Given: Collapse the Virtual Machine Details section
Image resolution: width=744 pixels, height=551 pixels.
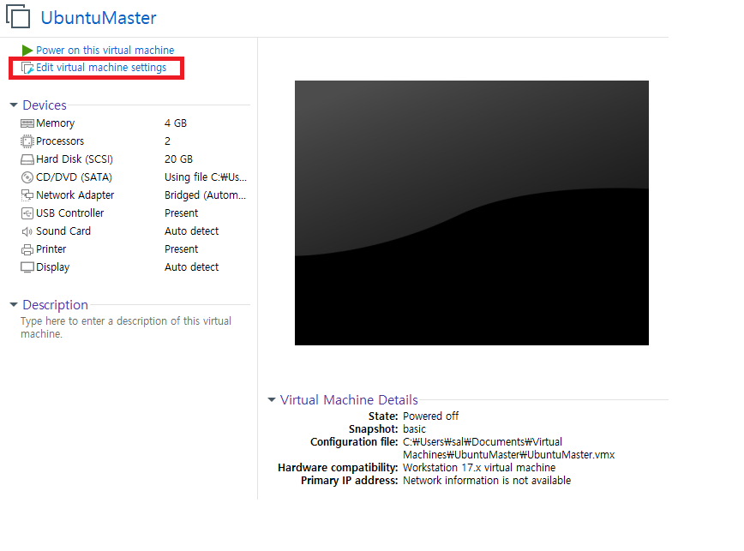Looking at the screenshot, I should [x=272, y=399].
